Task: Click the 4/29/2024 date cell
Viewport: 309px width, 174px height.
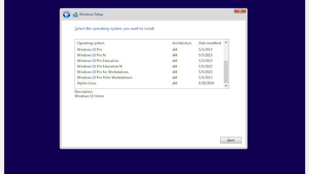Action: [x=205, y=83]
